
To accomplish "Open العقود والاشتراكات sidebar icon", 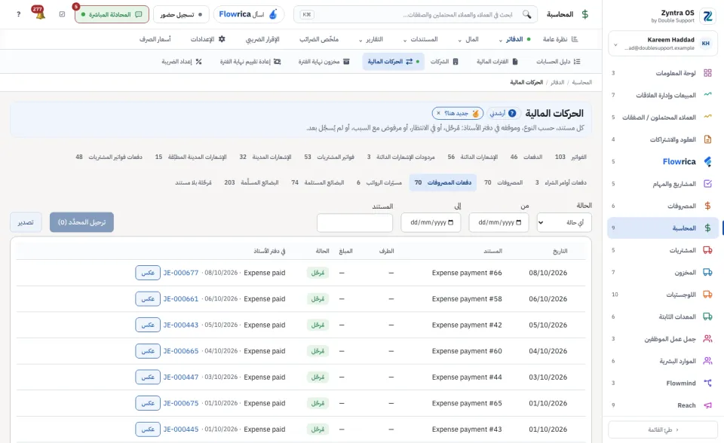I will pos(707,139).
